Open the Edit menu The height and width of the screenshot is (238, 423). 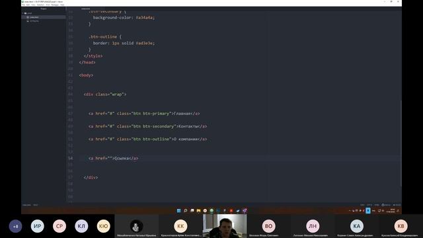(x=28, y=5)
